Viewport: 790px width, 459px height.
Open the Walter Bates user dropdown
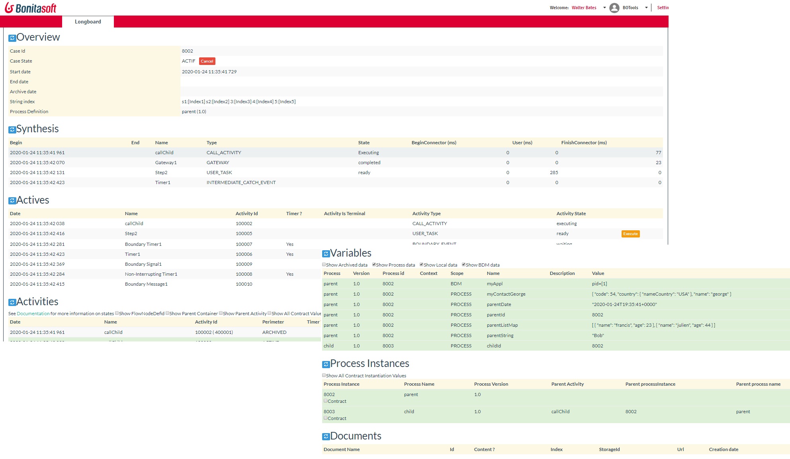coord(604,8)
